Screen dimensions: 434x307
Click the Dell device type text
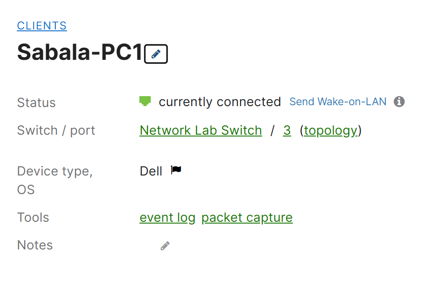151,171
